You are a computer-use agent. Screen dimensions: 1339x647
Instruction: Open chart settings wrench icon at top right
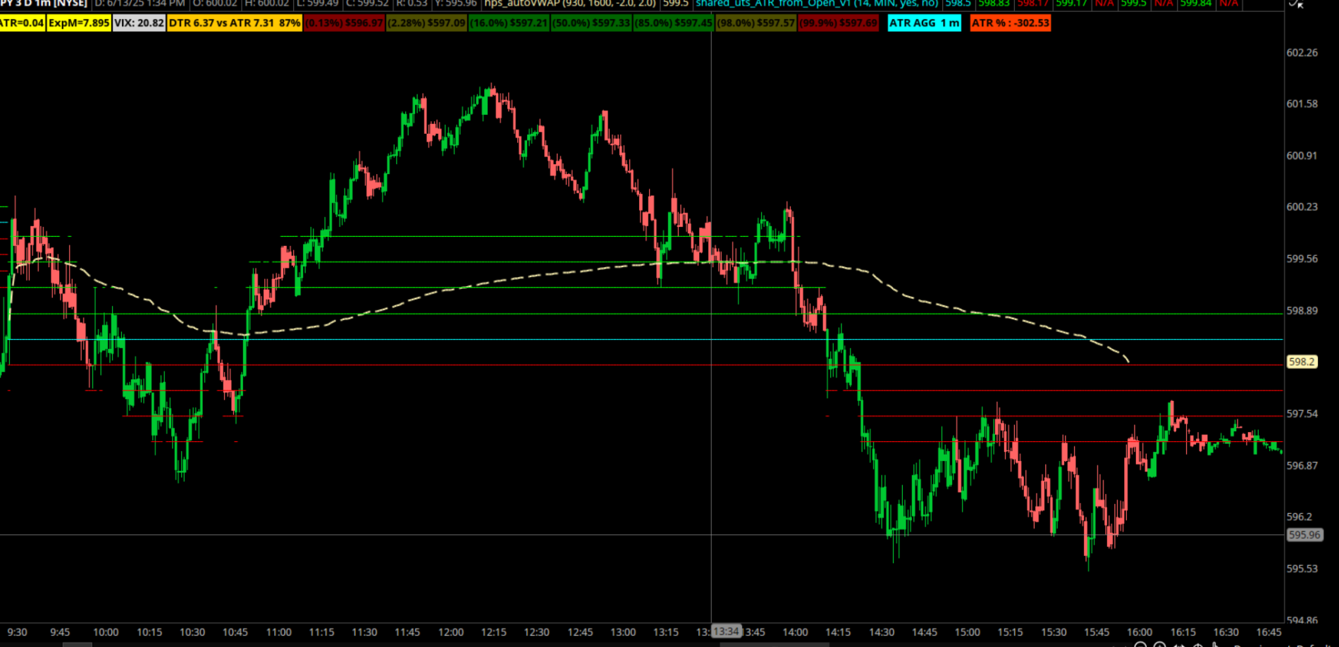coord(1295,4)
